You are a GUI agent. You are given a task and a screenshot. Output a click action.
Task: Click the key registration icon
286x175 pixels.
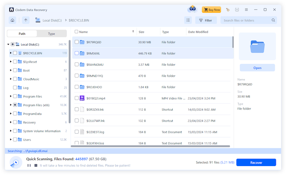(228, 10)
